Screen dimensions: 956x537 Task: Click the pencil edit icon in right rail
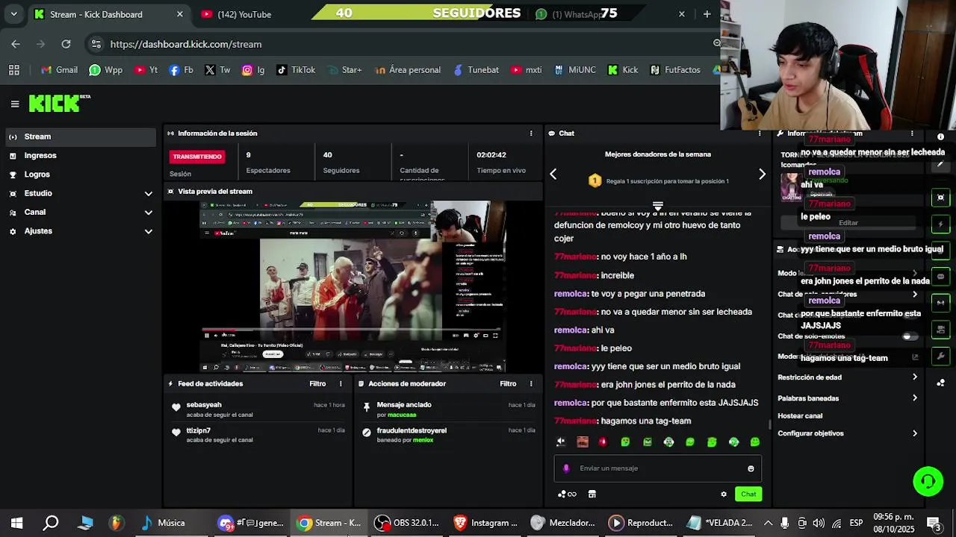click(941, 163)
